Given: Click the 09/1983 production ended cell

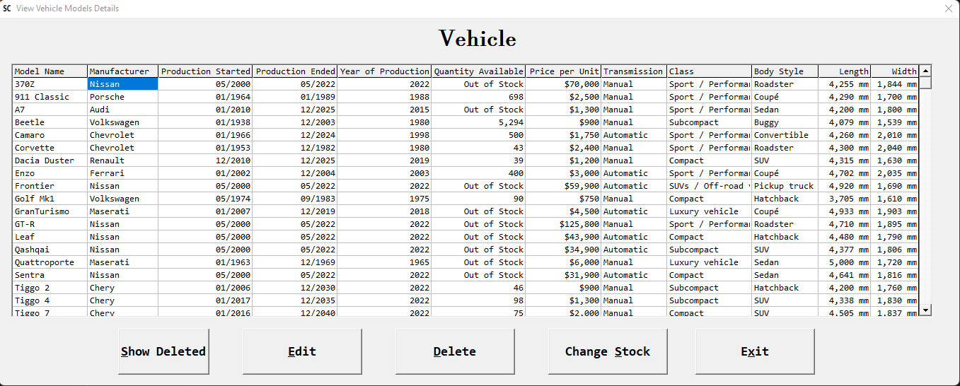Looking at the screenshot, I should tap(295, 199).
